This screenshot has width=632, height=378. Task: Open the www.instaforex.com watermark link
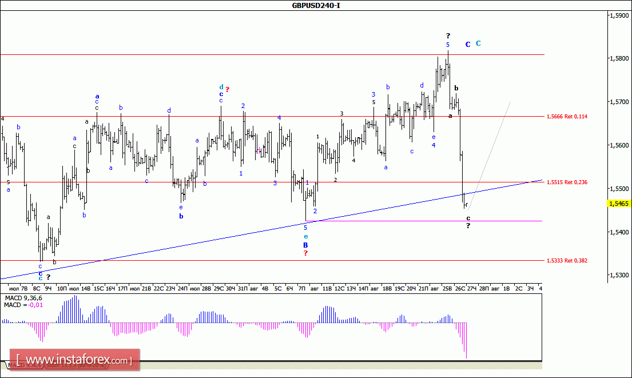78,360
